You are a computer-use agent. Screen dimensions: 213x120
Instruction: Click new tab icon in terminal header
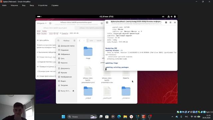[x=107, y=22]
